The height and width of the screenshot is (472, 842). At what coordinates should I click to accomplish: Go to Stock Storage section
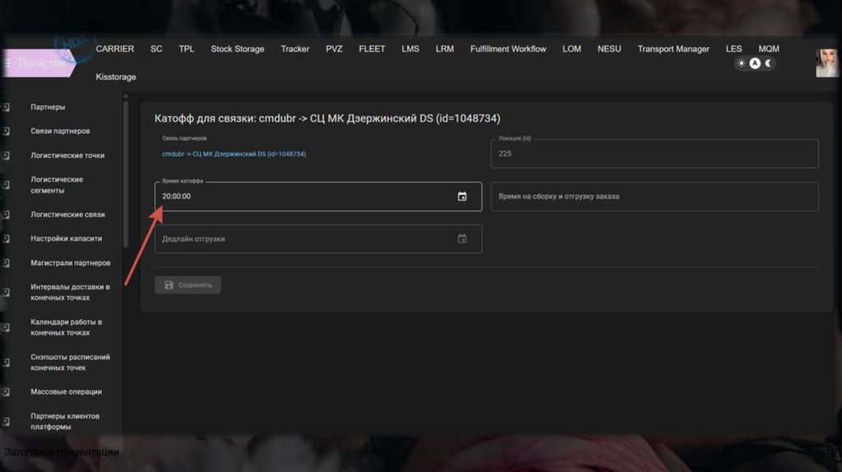(x=237, y=49)
